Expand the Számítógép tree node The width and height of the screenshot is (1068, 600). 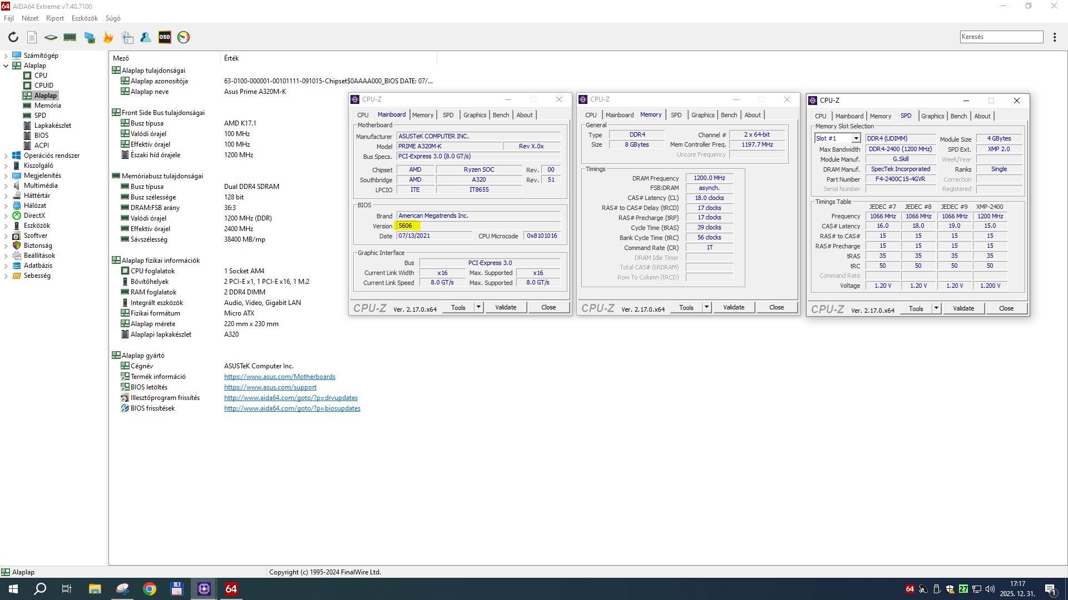(x=6, y=56)
